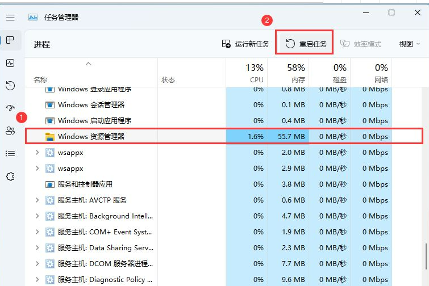This screenshot has height=286, width=429.
Task: Open the Users page in the sidebar
Action: (10, 131)
